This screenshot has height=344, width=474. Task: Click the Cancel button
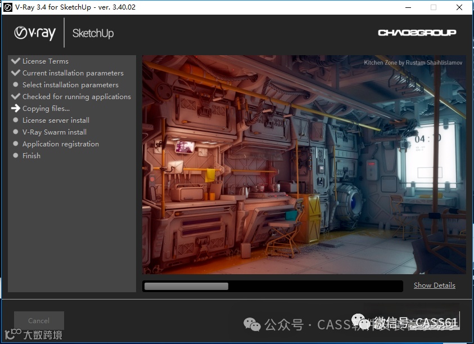click(x=39, y=320)
